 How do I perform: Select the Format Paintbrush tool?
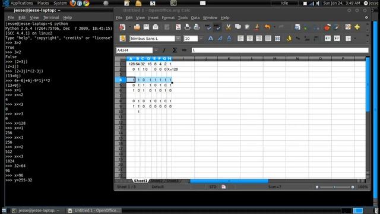pos(257,27)
